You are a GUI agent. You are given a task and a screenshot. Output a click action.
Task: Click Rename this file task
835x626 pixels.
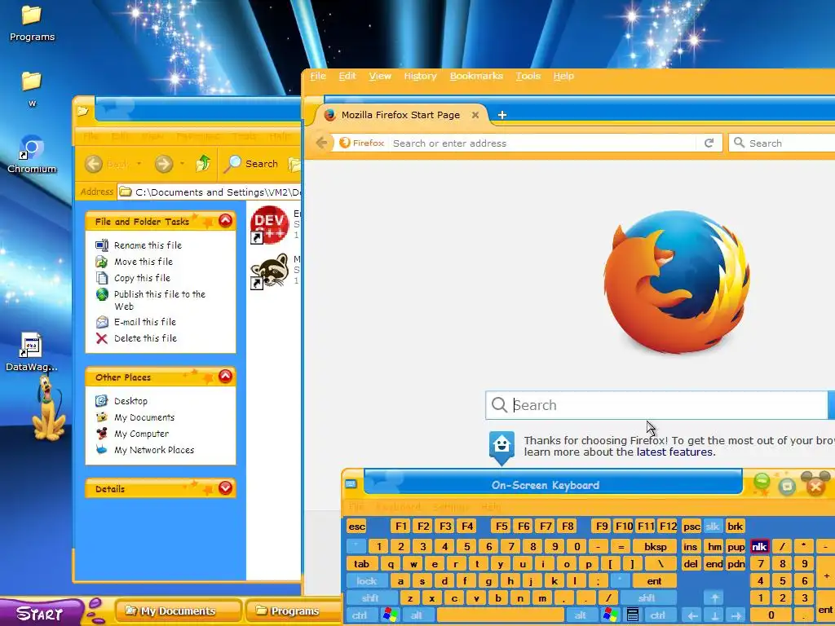pyautogui.click(x=148, y=245)
